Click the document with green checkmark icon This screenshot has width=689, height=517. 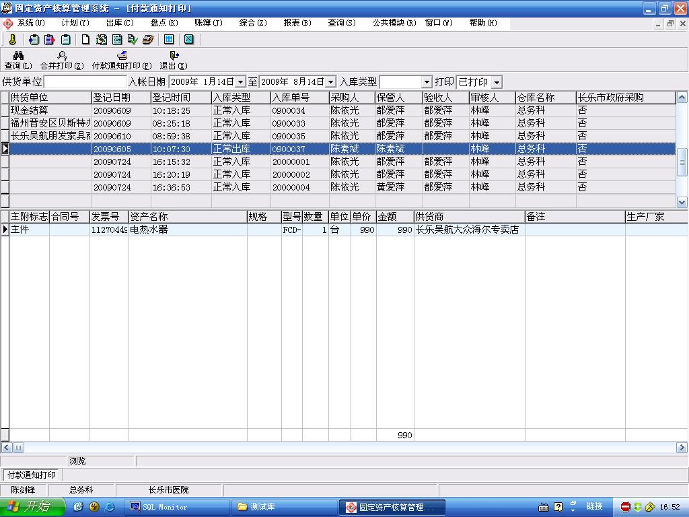tap(132, 40)
